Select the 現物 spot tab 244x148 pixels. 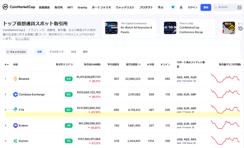[x=39, y=52]
